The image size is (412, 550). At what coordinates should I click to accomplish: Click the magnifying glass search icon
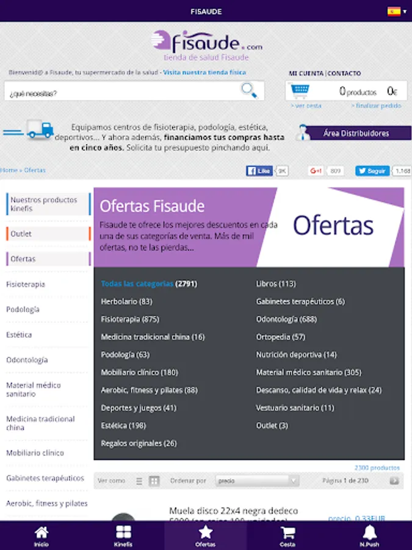[249, 90]
